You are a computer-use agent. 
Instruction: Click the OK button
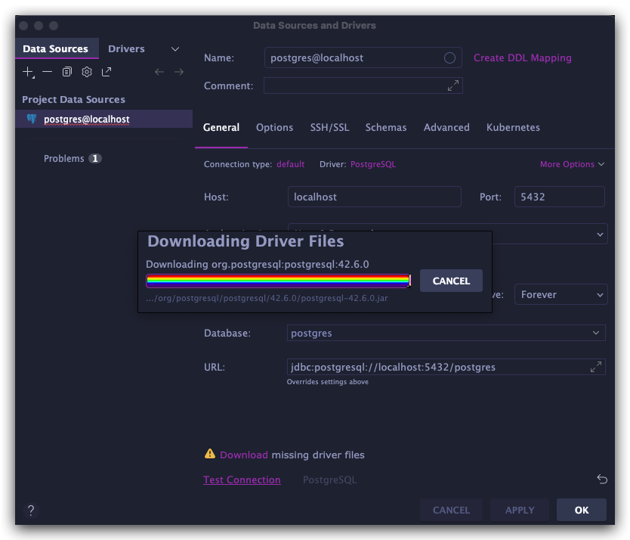[x=582, y=510]
